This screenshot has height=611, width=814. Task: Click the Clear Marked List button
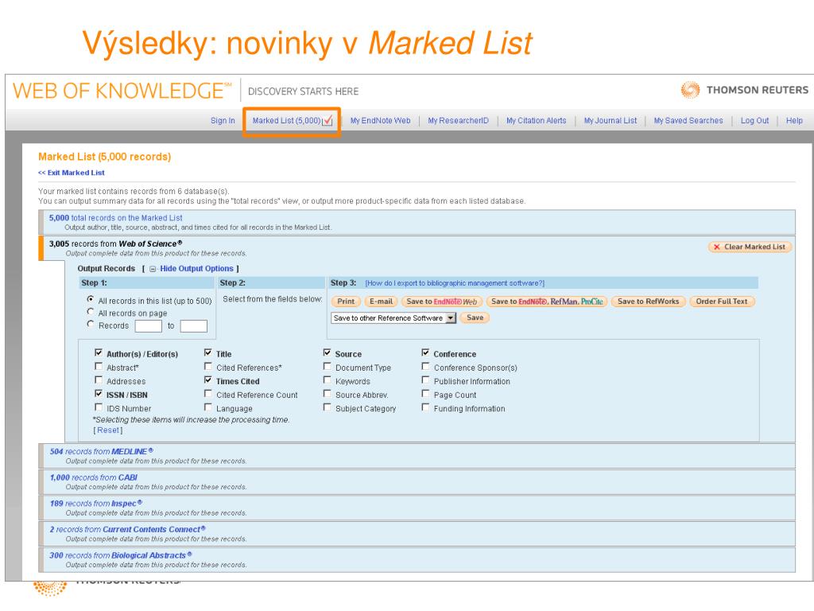(750, 247)
